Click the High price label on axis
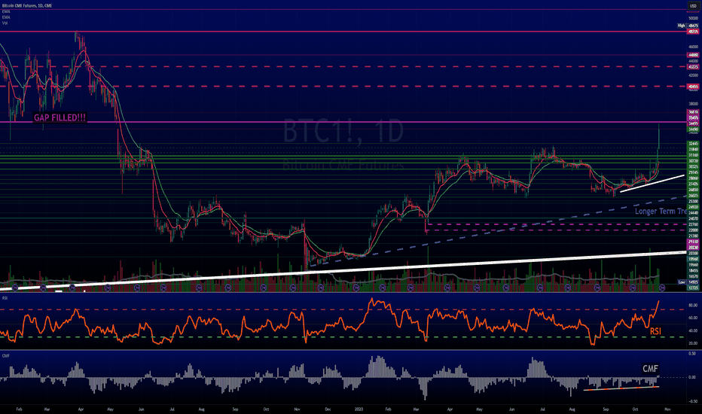Image resolution: width=702 pixels, height=414 pixels. coord(688,26)
